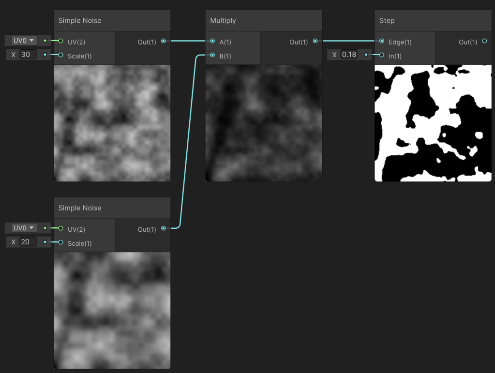Viewport: 495px width, 373px height.
Task: Open UV0 dropdown on bottom Simple Noise node
Action: (24, 228)
